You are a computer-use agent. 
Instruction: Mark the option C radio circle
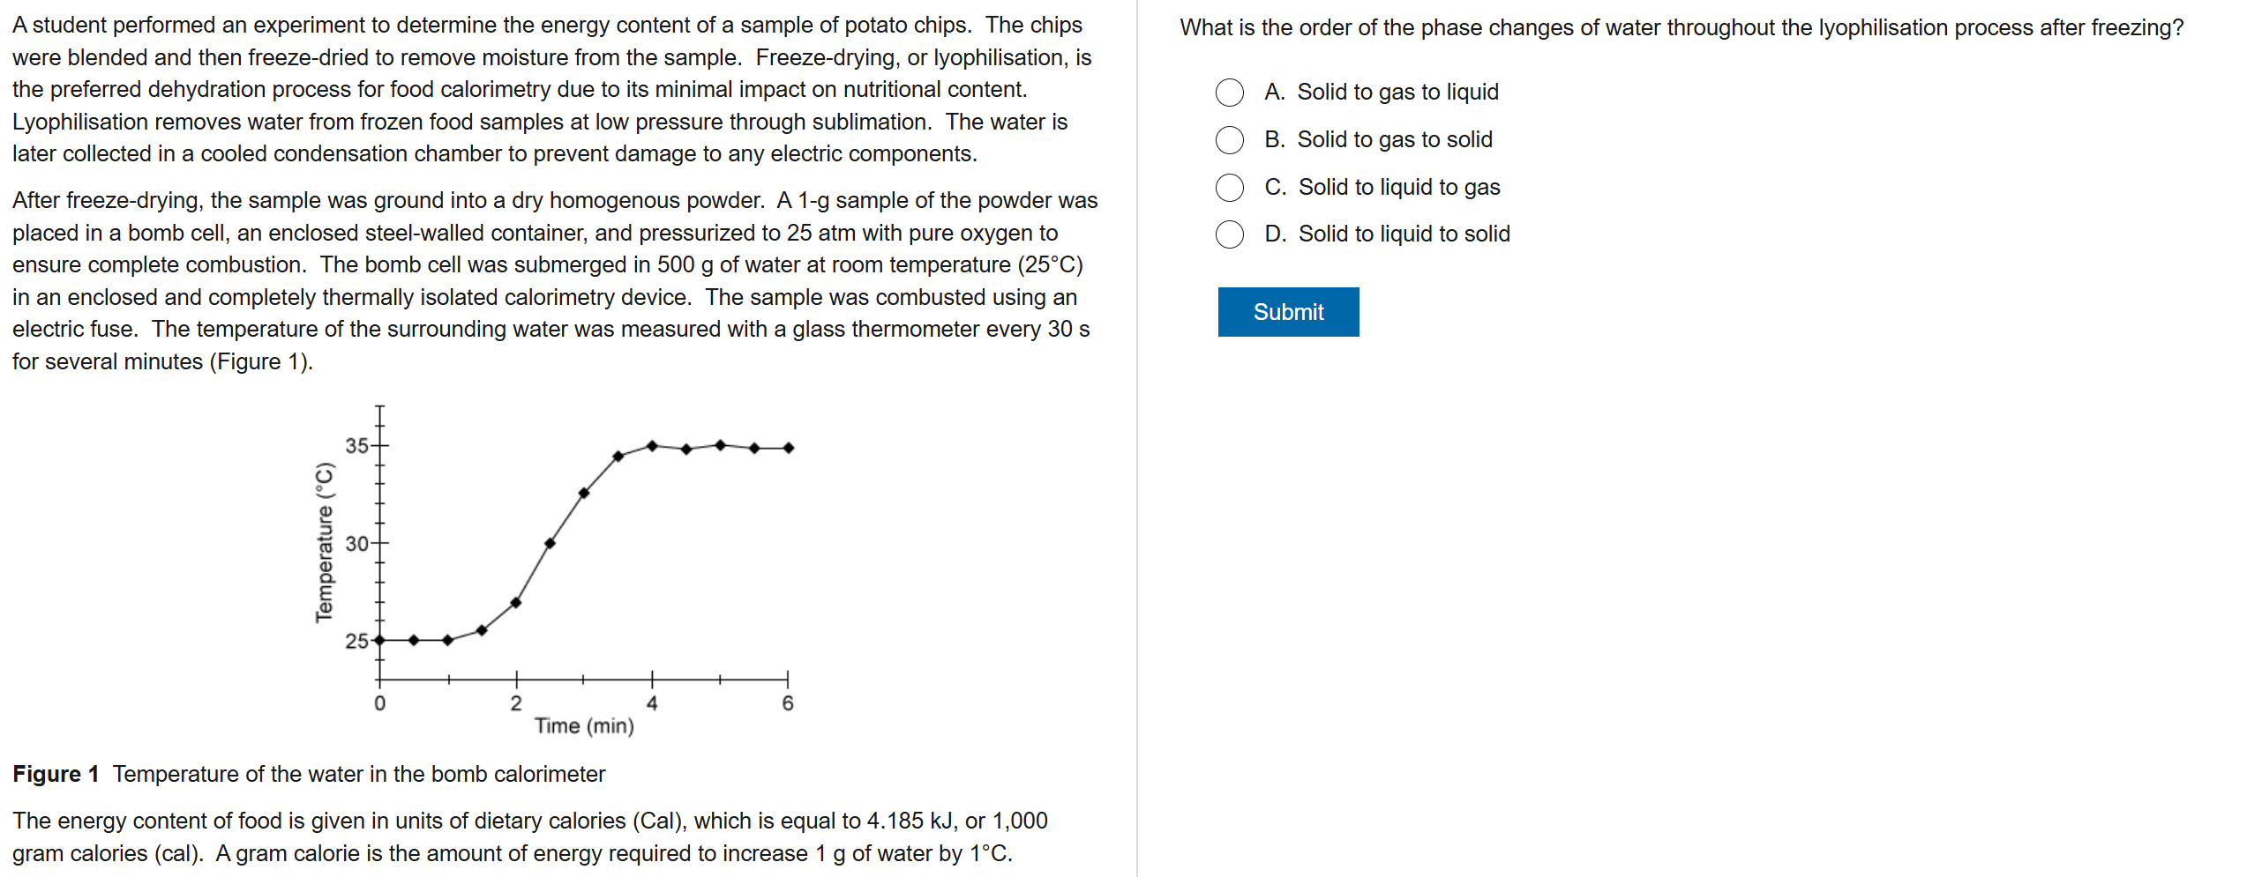[x=1229, y=188]
